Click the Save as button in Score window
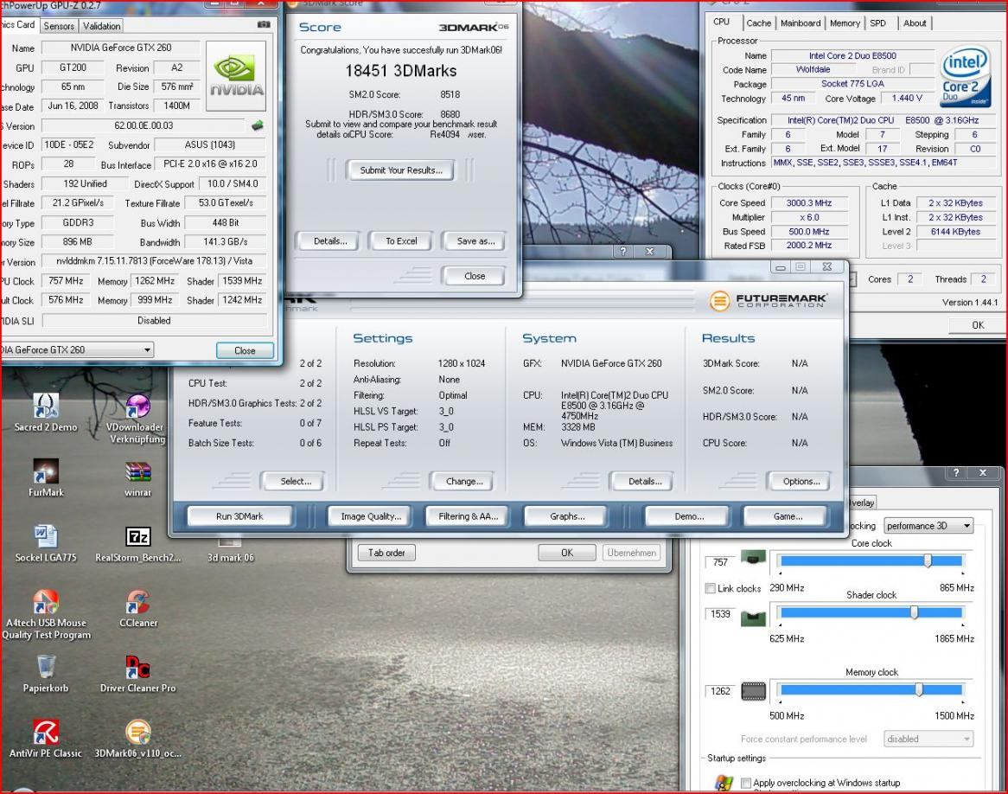This screenshot has width=1008, height=794. (475, 241)
